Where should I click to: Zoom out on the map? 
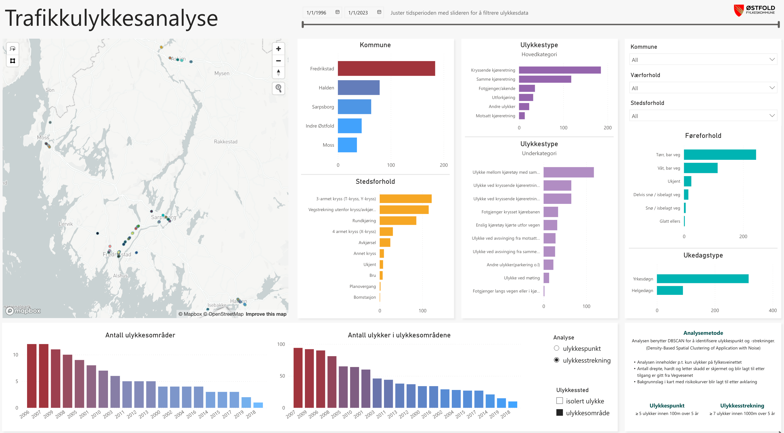click(x=278, y=61)
